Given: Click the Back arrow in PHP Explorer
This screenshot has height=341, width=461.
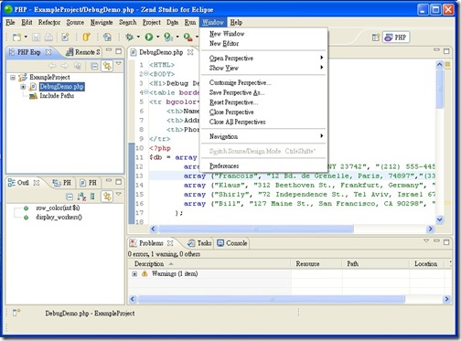Looking at the screenshot, I should coord(52,66).
